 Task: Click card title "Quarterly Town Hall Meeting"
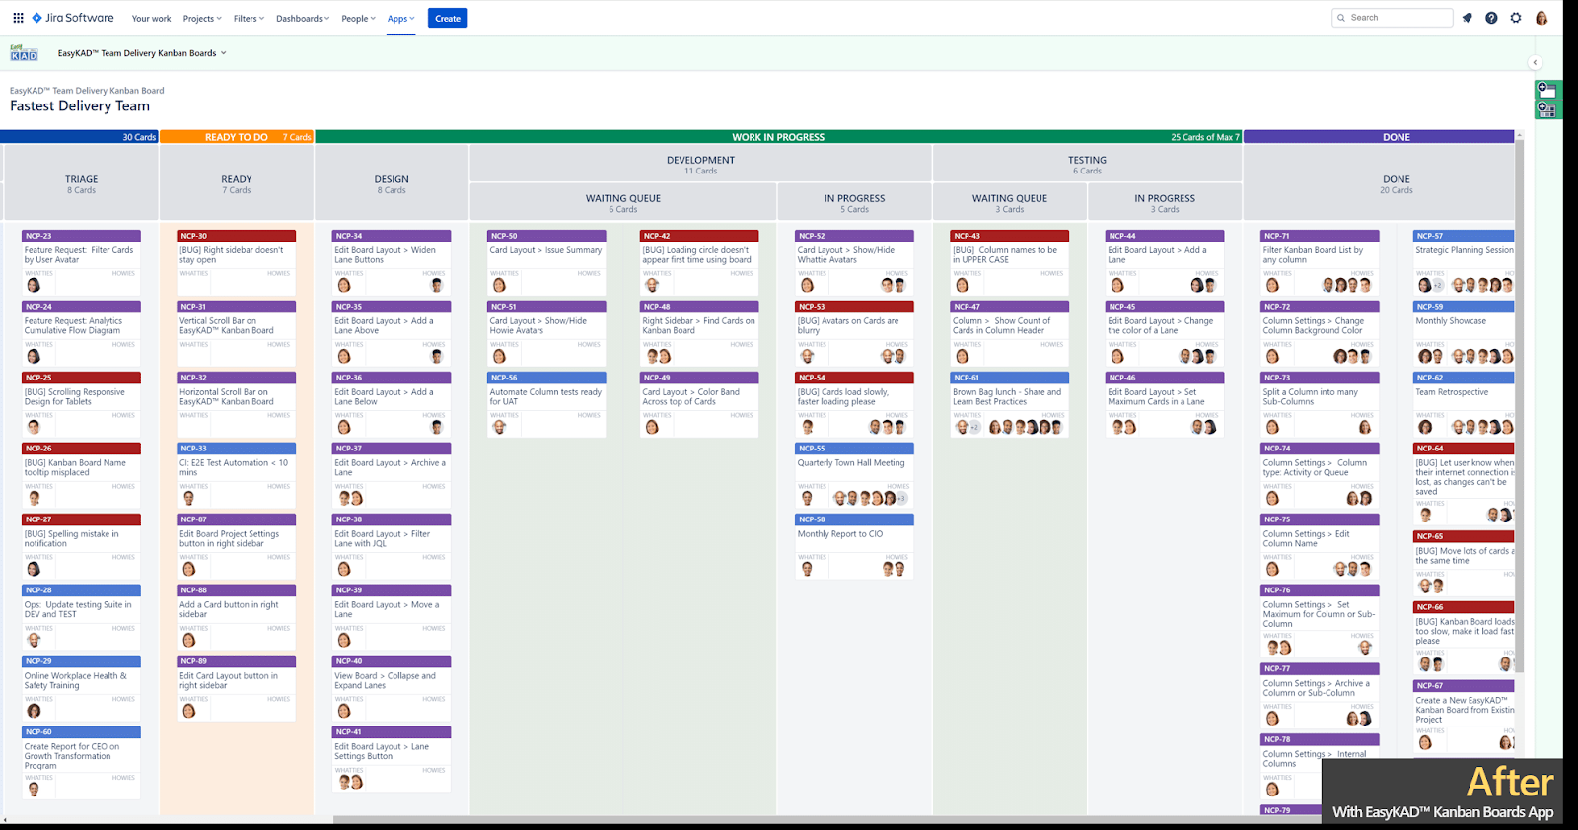click(851, 463)
